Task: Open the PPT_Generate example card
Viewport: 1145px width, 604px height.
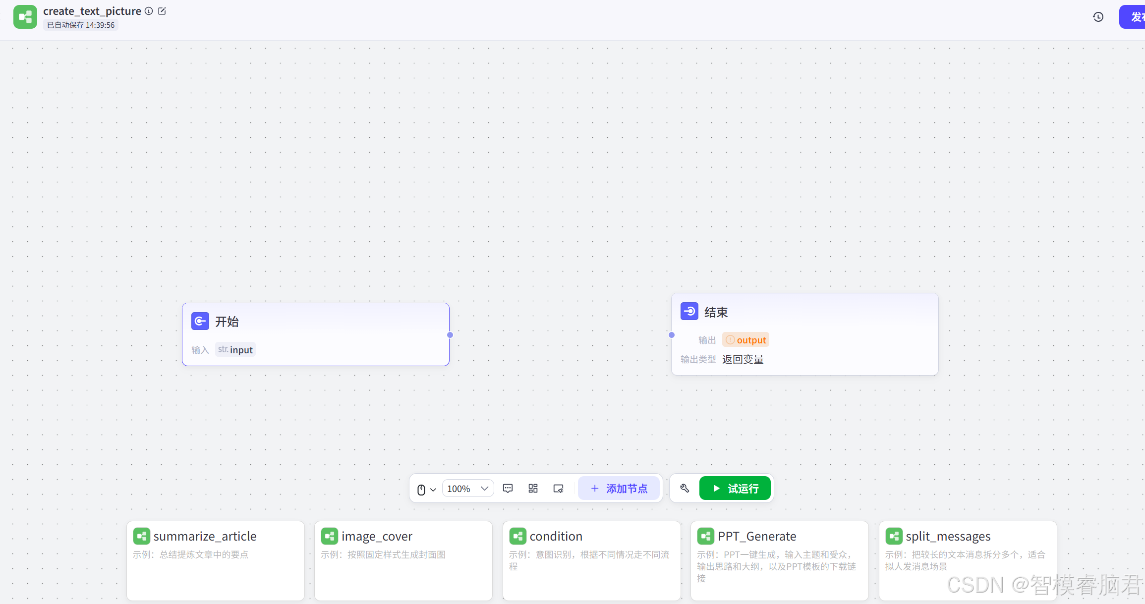Action: [x=779, y=560]
